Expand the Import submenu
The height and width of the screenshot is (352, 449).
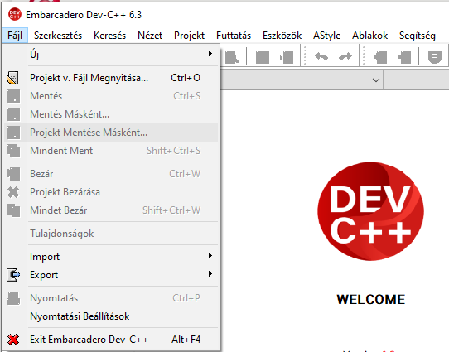[111, 257]
